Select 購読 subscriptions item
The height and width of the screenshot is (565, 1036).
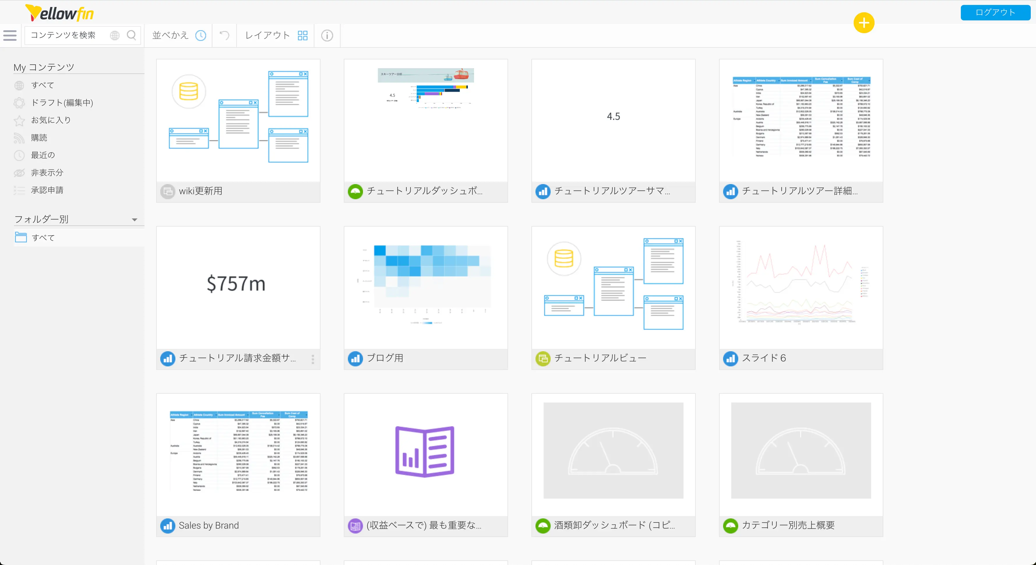tap(39, 137)
